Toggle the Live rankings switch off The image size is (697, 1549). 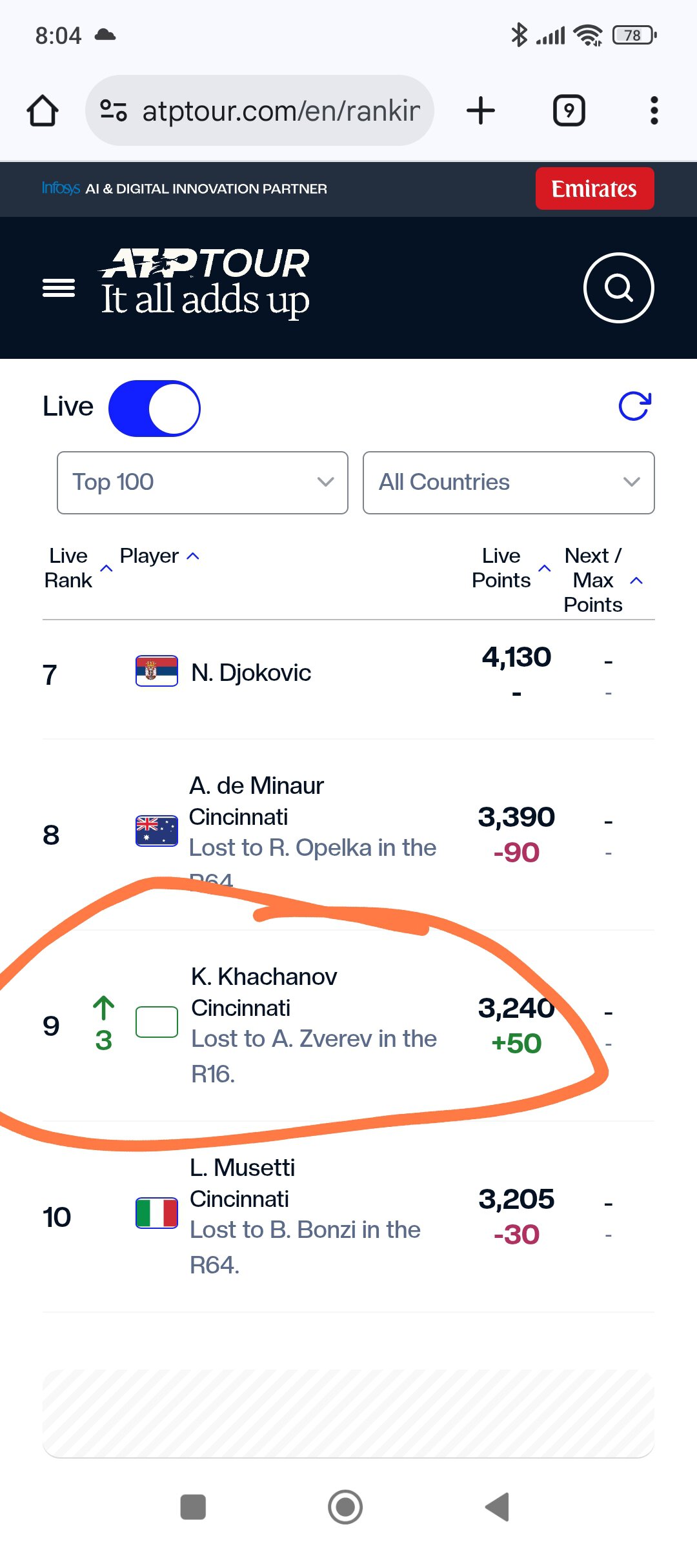click(x=154, y=409)
